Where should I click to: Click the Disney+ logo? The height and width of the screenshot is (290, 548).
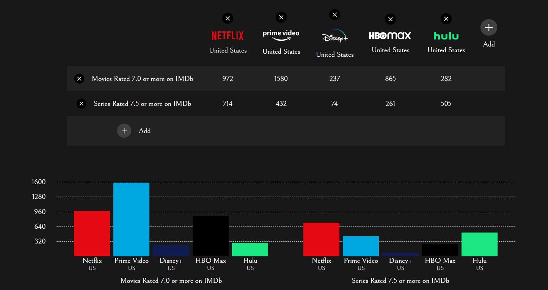click(334, 36)
